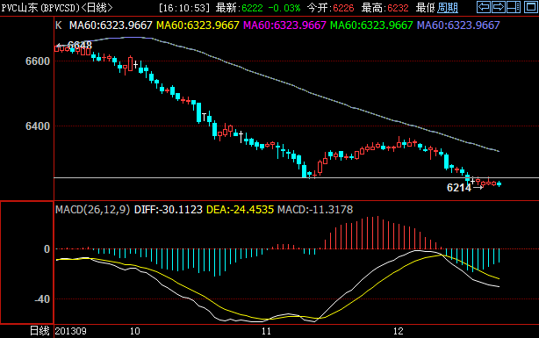Click the 日线 period label at bottom-left
Screen dimensions: 539x338
(40, 331)
